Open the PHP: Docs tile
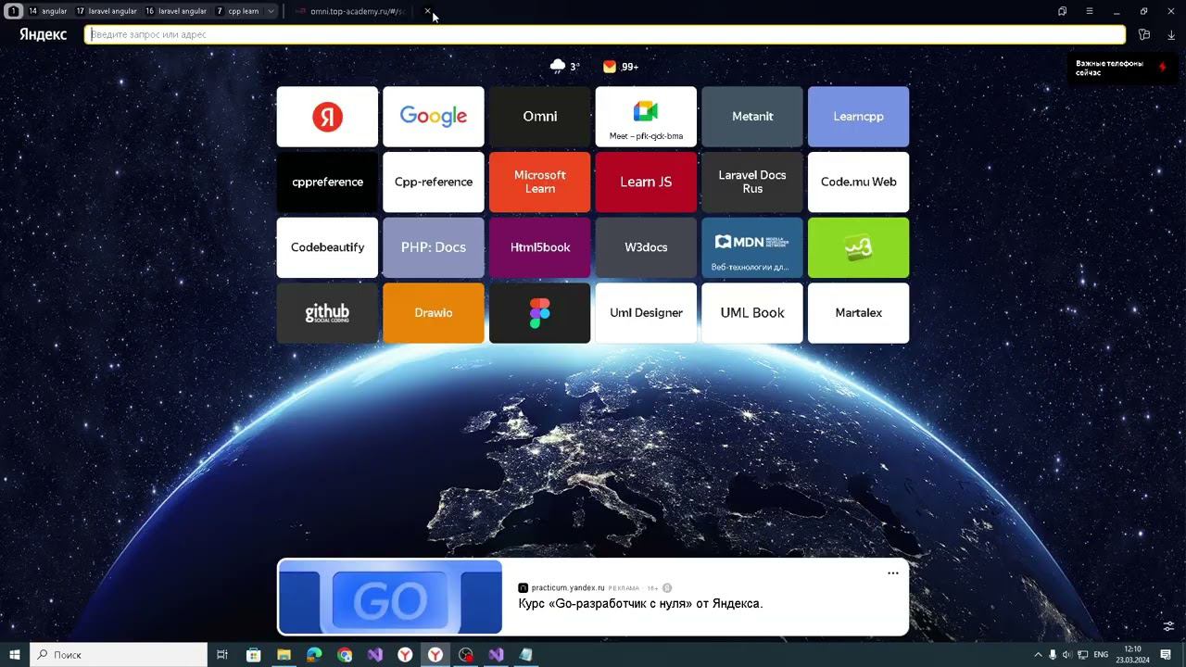The image size is (1186, 667). 434,247
